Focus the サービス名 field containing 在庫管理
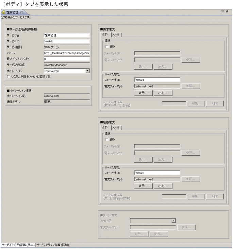This screenshot has width=233, height=249. pyautogui.click(x=67, y=35)
